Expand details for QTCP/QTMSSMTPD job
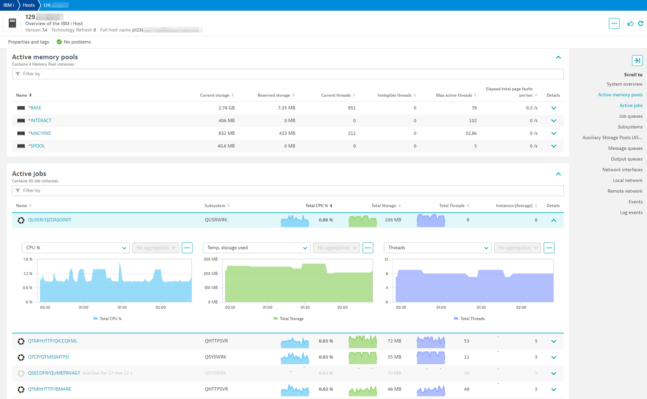This screenshot has width=647, height=399. [554, 357]
